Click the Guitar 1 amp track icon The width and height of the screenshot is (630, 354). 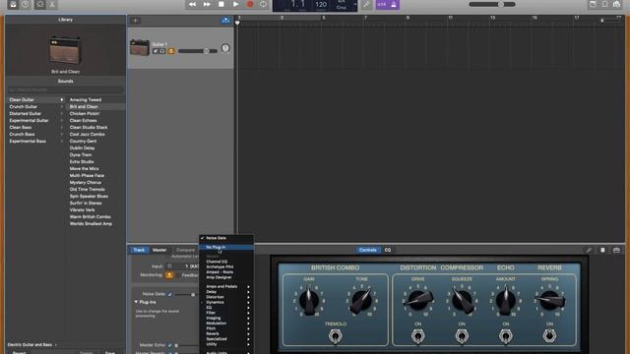tap(140, 47)
